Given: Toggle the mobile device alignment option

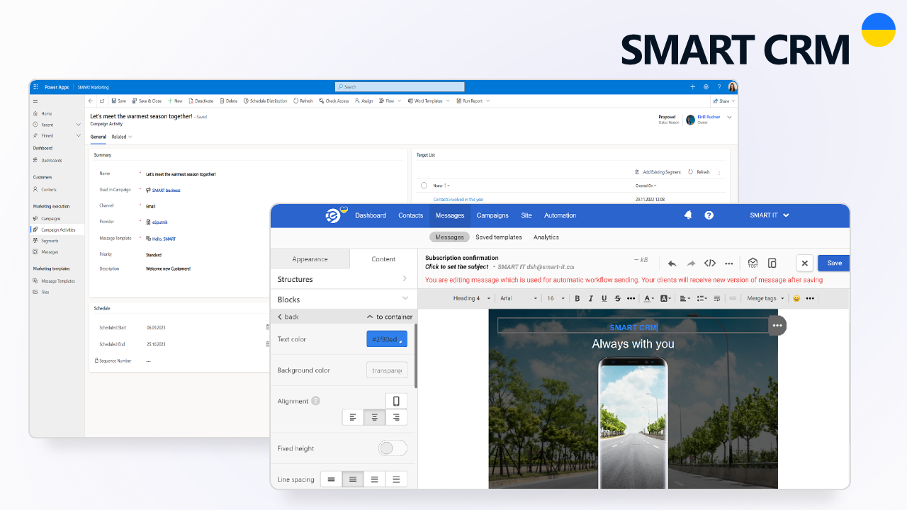Looking at the screenshot, I should [396, 400].
